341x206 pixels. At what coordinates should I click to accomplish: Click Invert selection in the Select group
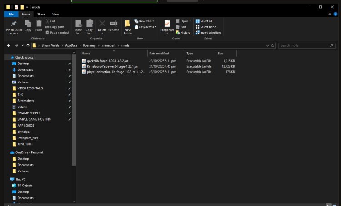pos(208,33)
